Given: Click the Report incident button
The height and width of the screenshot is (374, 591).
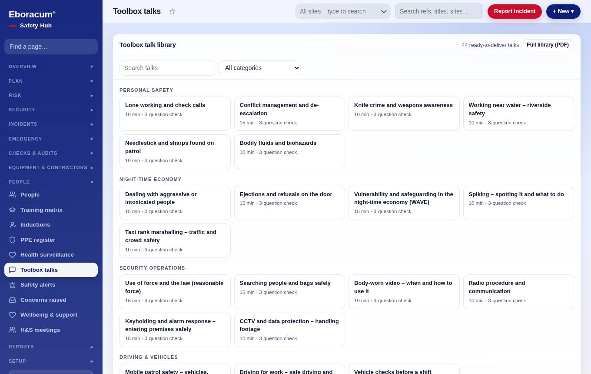Looking at the screenshot, I should click(x=515, y=11).
